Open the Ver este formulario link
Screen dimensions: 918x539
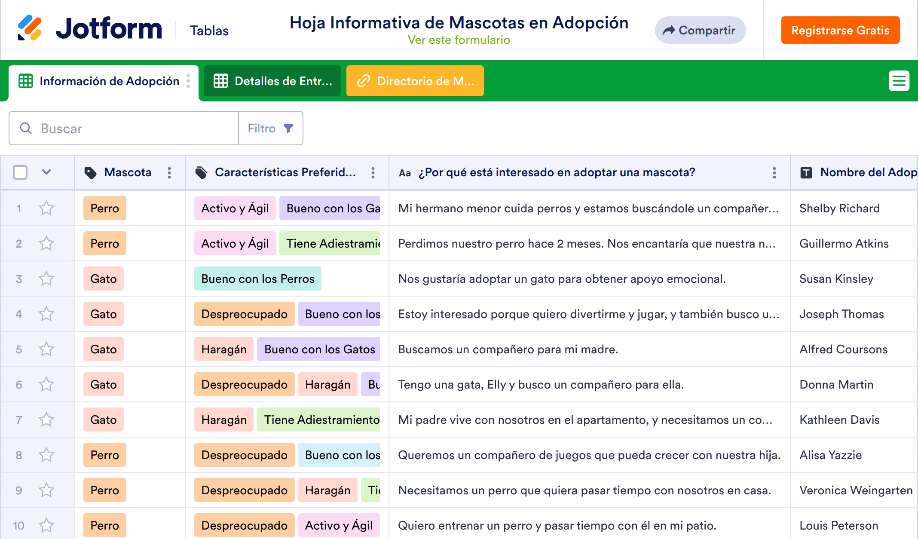pyautogui.click(x=459, y=40)
